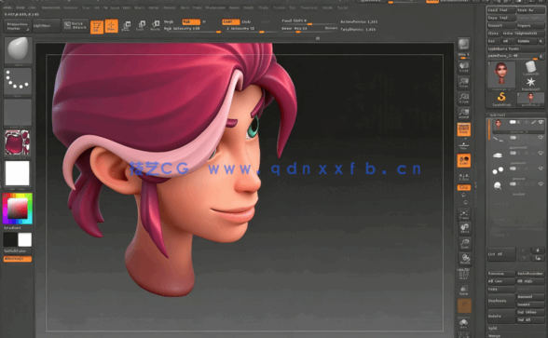Toggle the Floor grid icon
548x338 pixels.
[x=464, y=145]
